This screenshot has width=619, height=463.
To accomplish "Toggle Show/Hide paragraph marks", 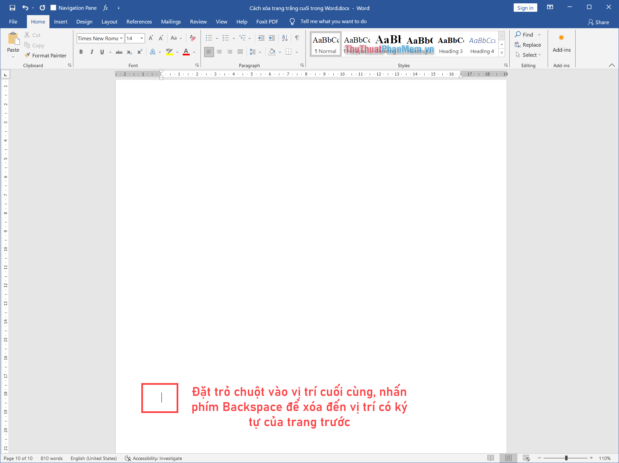I will point(296,38).
